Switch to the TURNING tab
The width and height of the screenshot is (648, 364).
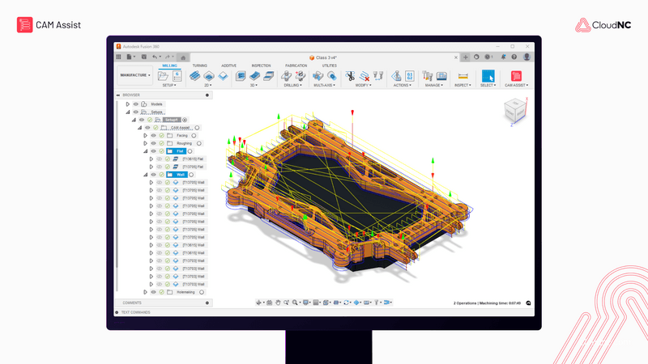[199, 65]
